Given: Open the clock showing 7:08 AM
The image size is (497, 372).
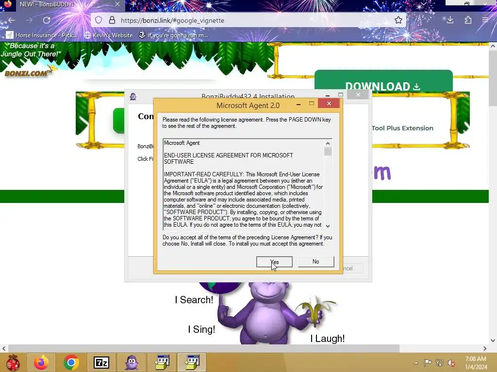Looking at the screenshot, I should pyautogui.click(x=476, y=363).
